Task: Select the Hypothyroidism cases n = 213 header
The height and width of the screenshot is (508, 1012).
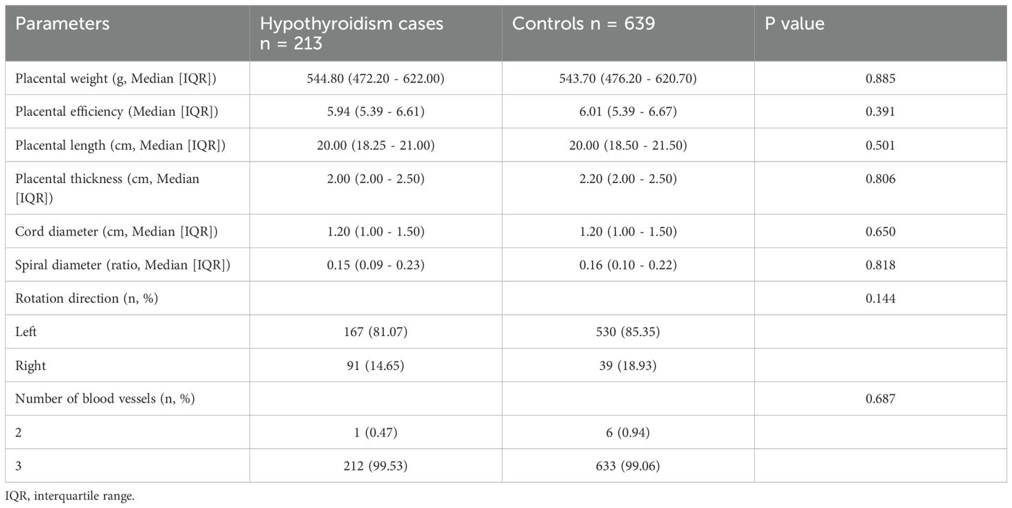Action: 351,33
